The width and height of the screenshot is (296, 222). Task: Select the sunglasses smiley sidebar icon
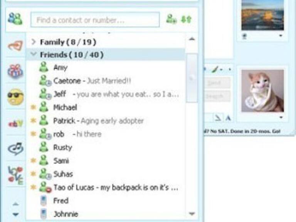pos(15,97)
